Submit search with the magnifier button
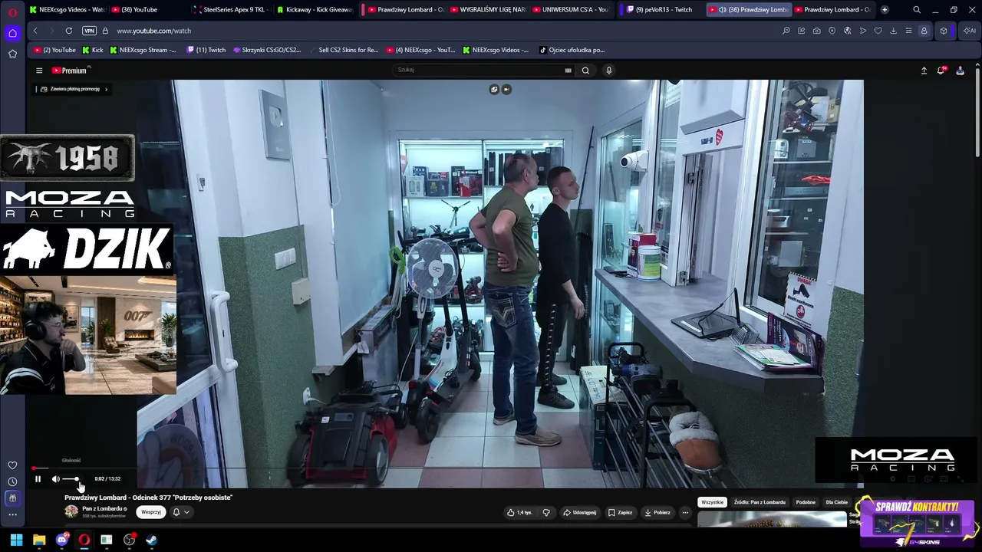The width and height of the screenshot is (982, 552). 585,71
